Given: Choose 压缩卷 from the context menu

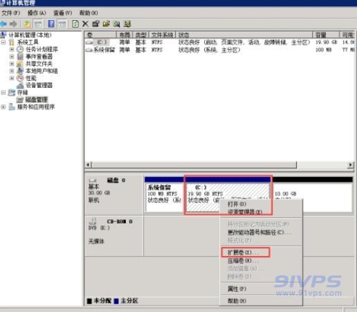Looking at the screenshot, I should 243,261.
